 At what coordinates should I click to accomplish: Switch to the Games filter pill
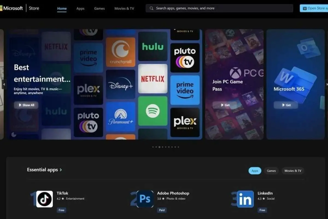271,171
